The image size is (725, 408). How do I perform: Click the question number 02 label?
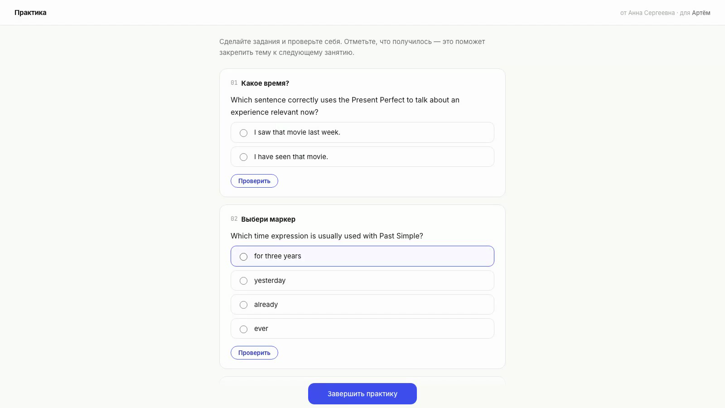pyautogui.click(x=234, y=219)
